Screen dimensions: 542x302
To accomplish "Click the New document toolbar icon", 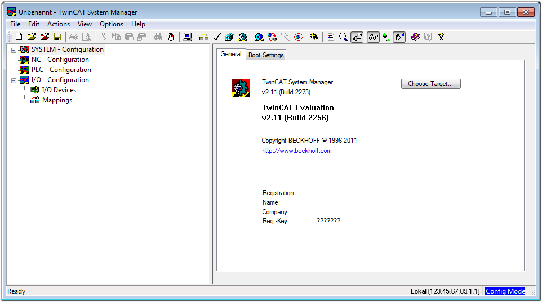I will click(19, 37).
